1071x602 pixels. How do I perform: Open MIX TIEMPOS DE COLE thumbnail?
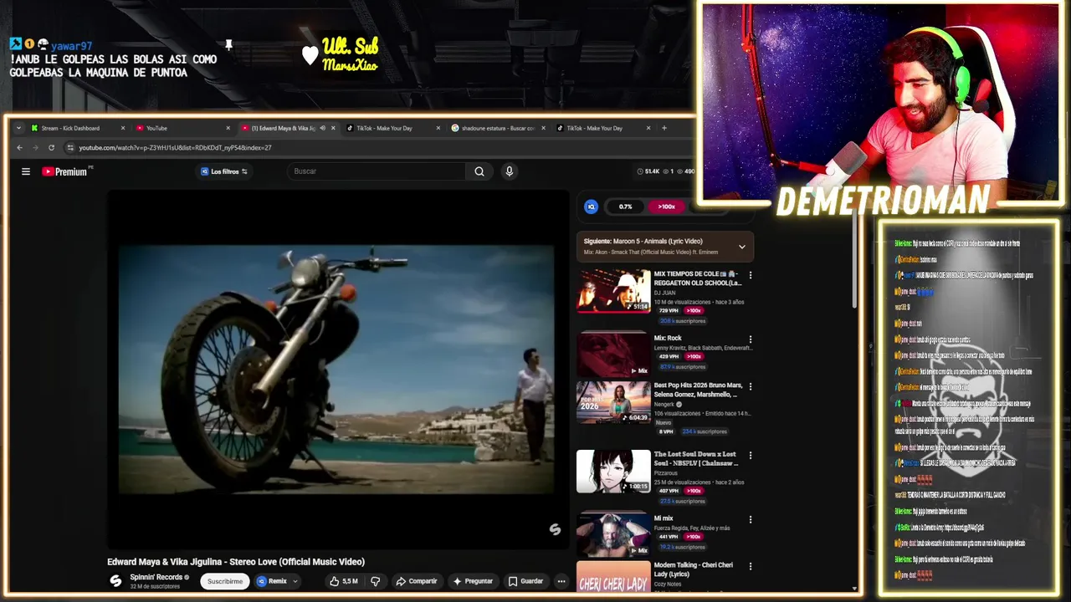click(x=613, y=291)
